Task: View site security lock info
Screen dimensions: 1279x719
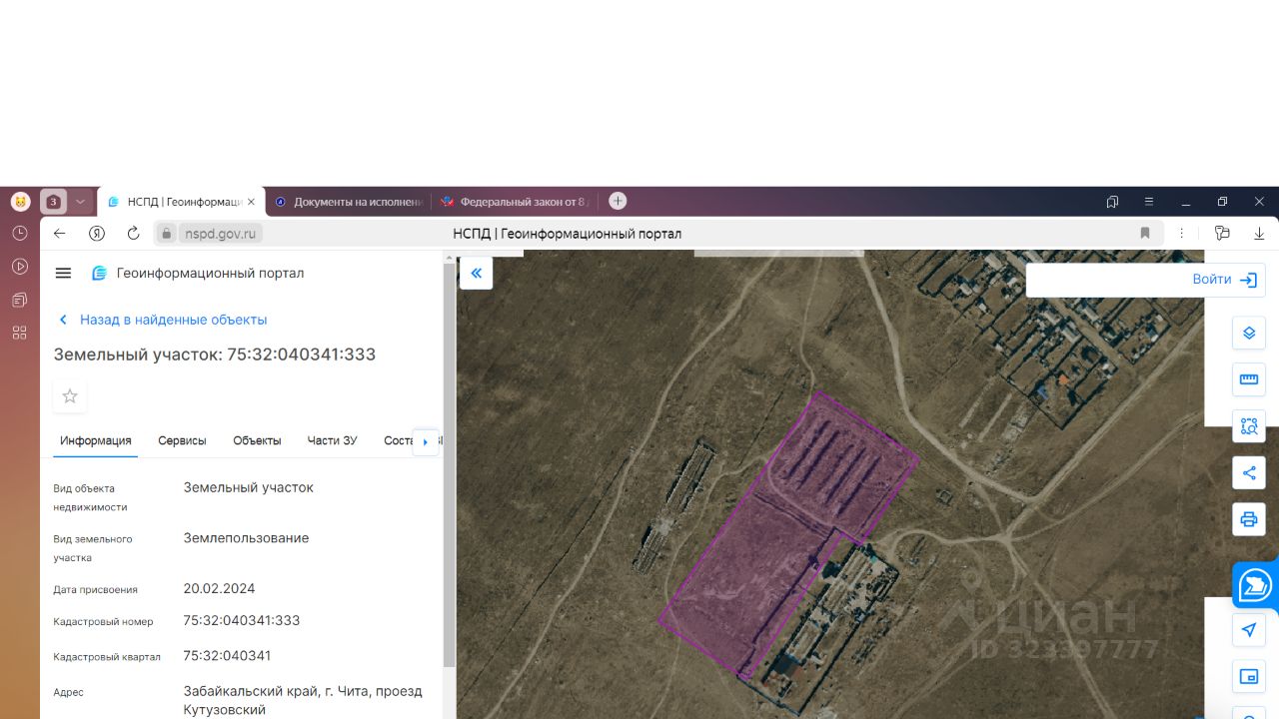Action: pyautogui.click(x=166, y=234)
